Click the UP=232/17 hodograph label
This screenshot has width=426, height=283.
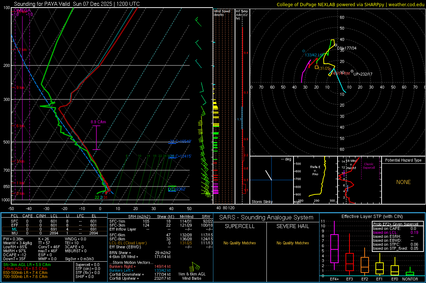coord(363,74)
